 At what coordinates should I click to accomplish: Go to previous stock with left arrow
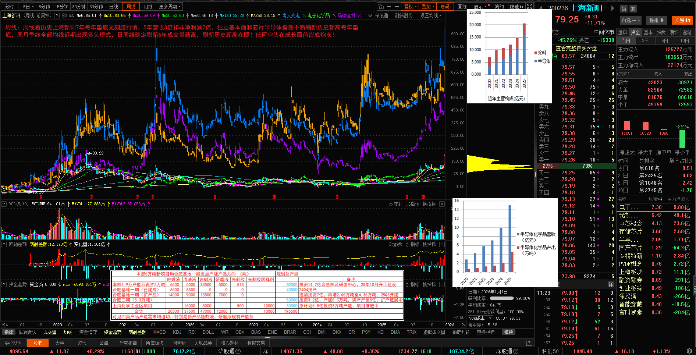point(541,8)
